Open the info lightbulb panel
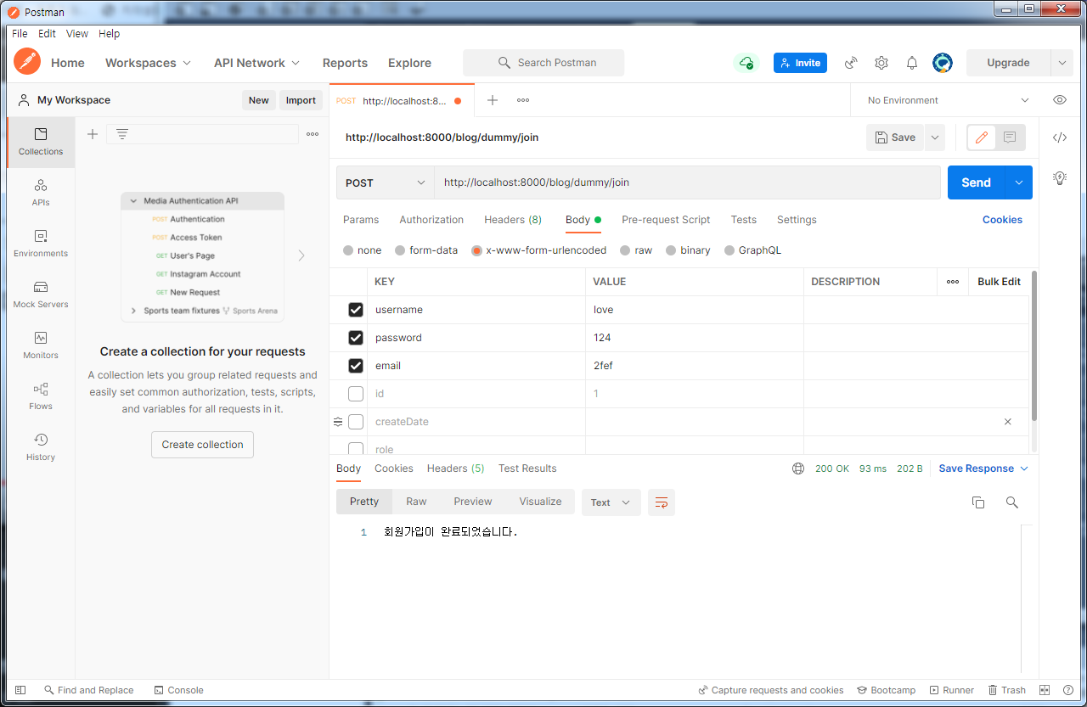 tap(1060, 178)
